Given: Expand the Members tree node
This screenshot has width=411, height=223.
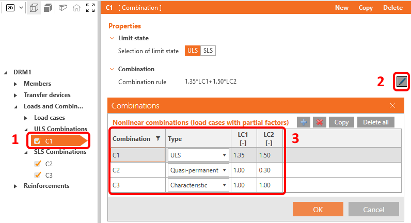Looking at the screenshot, I should pyautogui.click(x=15, y=84).
